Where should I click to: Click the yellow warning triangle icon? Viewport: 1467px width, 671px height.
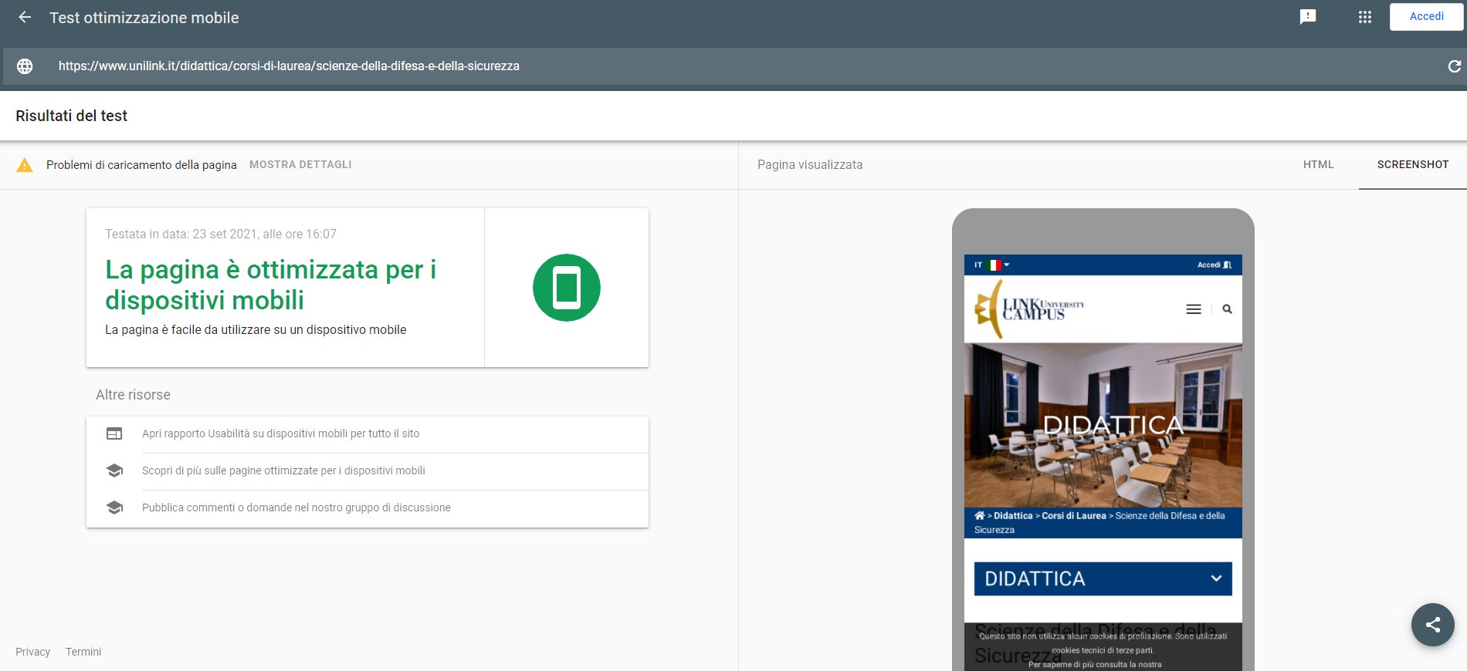click(25, 165)
